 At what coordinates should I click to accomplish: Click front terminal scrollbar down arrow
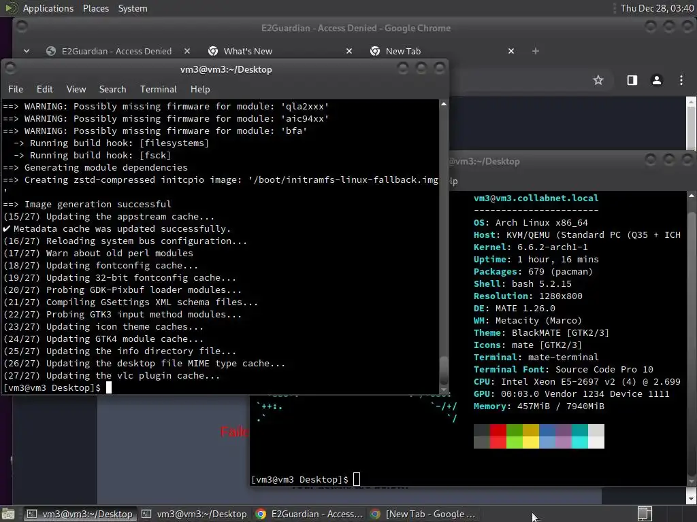tap(444, 390)
